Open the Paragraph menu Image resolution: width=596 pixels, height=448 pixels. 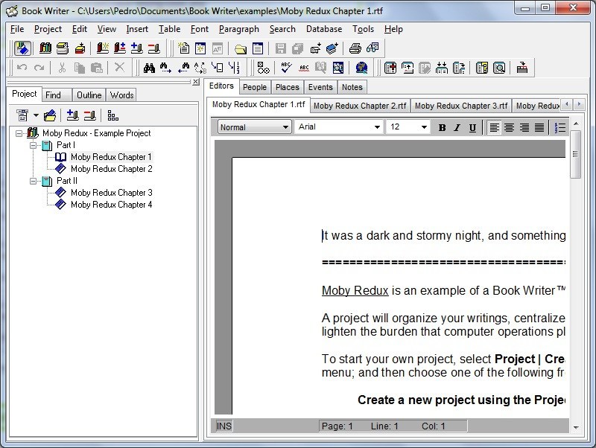[238, 29]
